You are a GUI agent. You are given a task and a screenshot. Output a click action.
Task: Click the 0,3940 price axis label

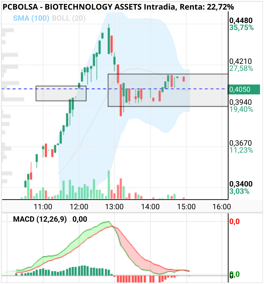(x=241, y=102)
